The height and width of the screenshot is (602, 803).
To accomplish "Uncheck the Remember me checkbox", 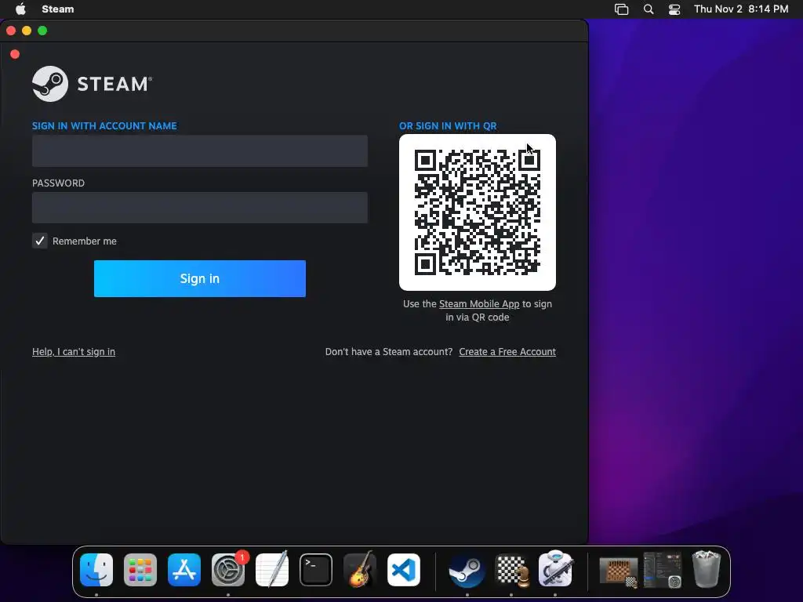I will (x=40, y=241).
